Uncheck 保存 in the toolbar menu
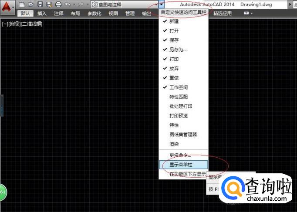The image size is (297, 212). [183, 40]
